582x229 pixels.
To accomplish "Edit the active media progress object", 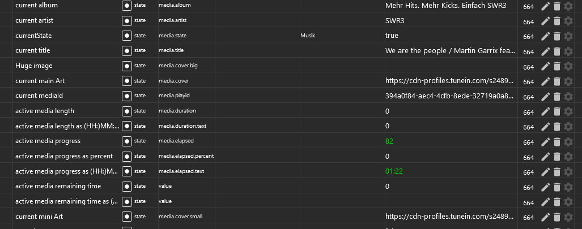I will [x=545, y=141].
